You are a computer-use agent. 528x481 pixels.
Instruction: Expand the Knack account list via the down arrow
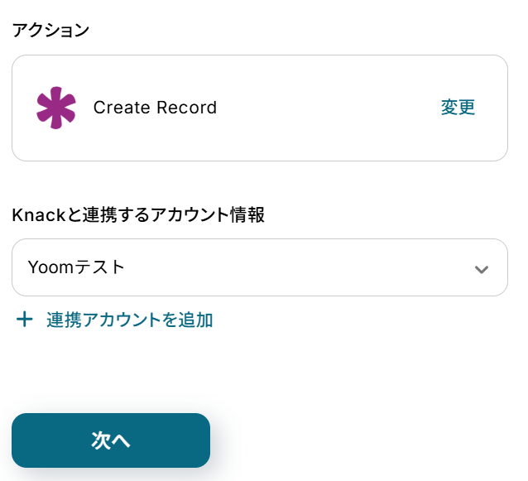click(481, 269)
